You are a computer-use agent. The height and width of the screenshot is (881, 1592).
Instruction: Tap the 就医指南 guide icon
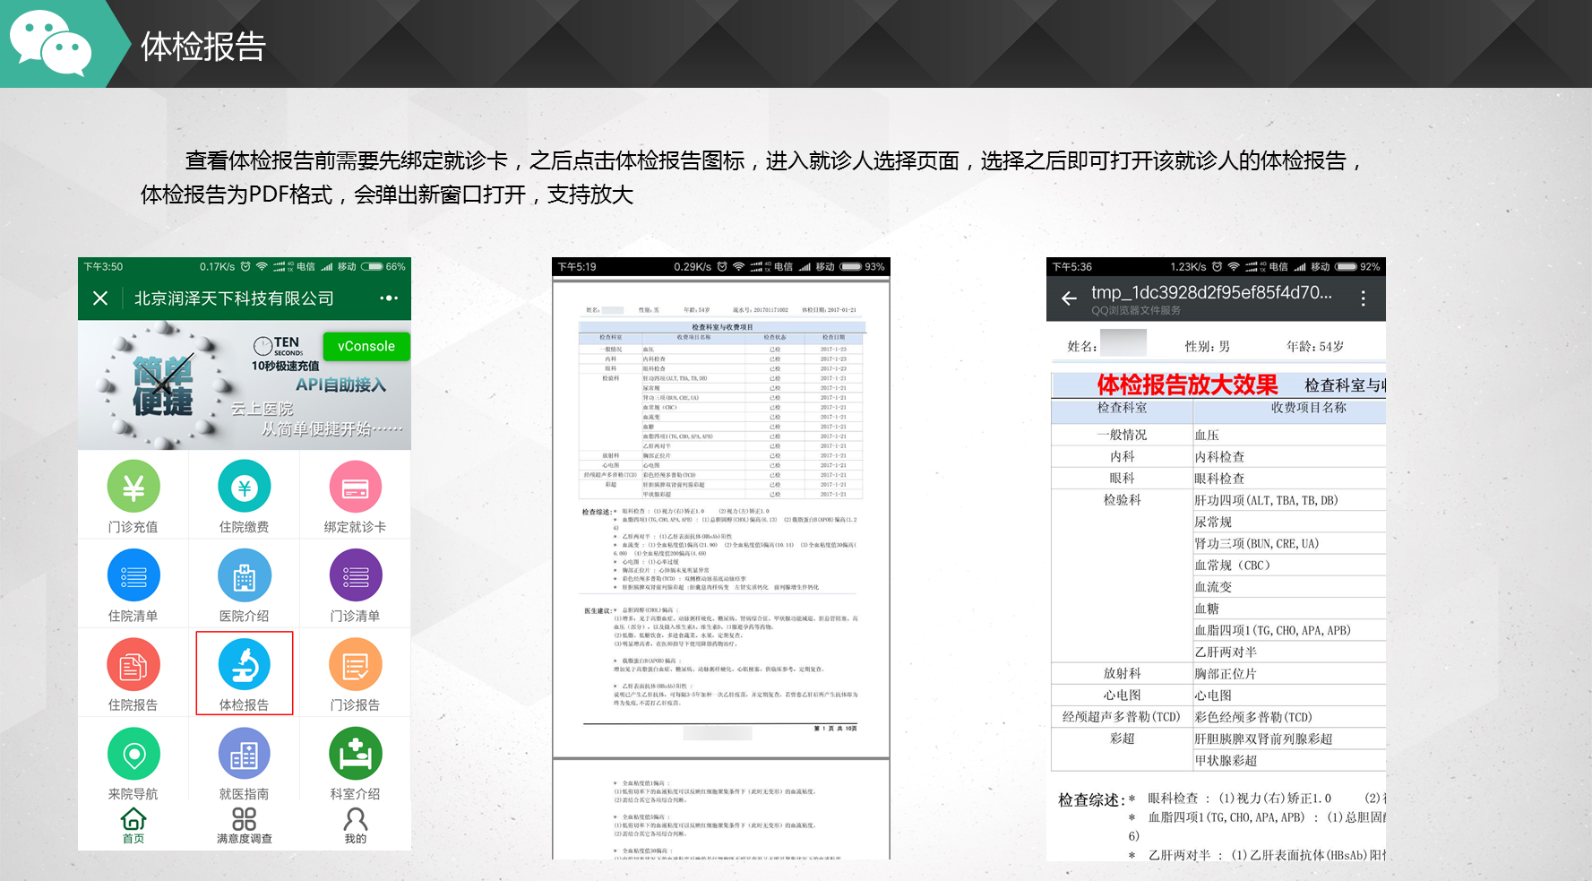pos(244,754)
